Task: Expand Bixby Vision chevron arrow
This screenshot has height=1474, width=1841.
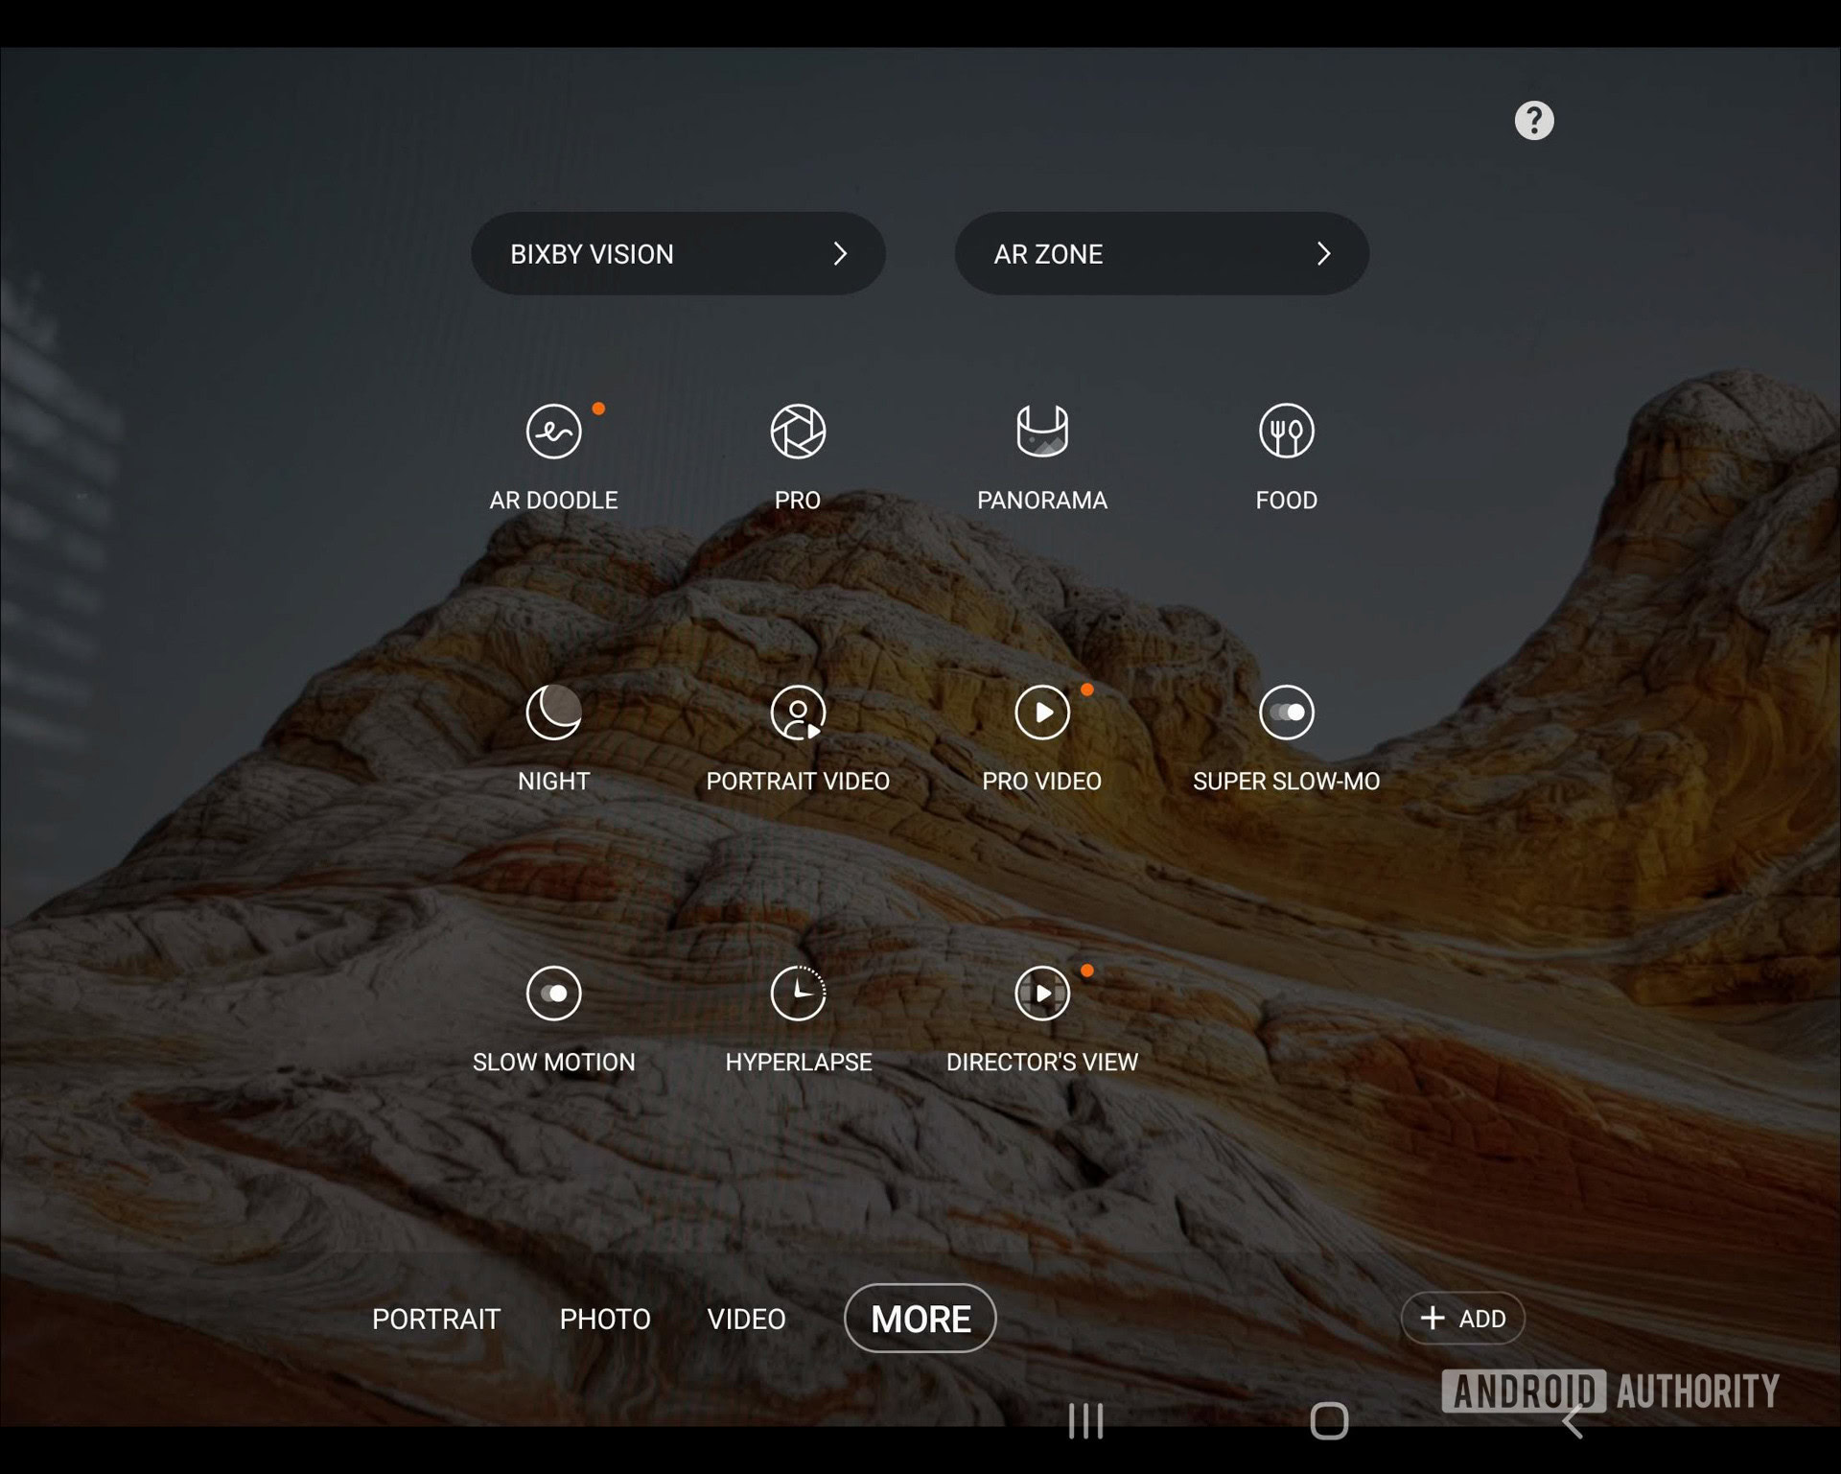Action: point(840,254)
